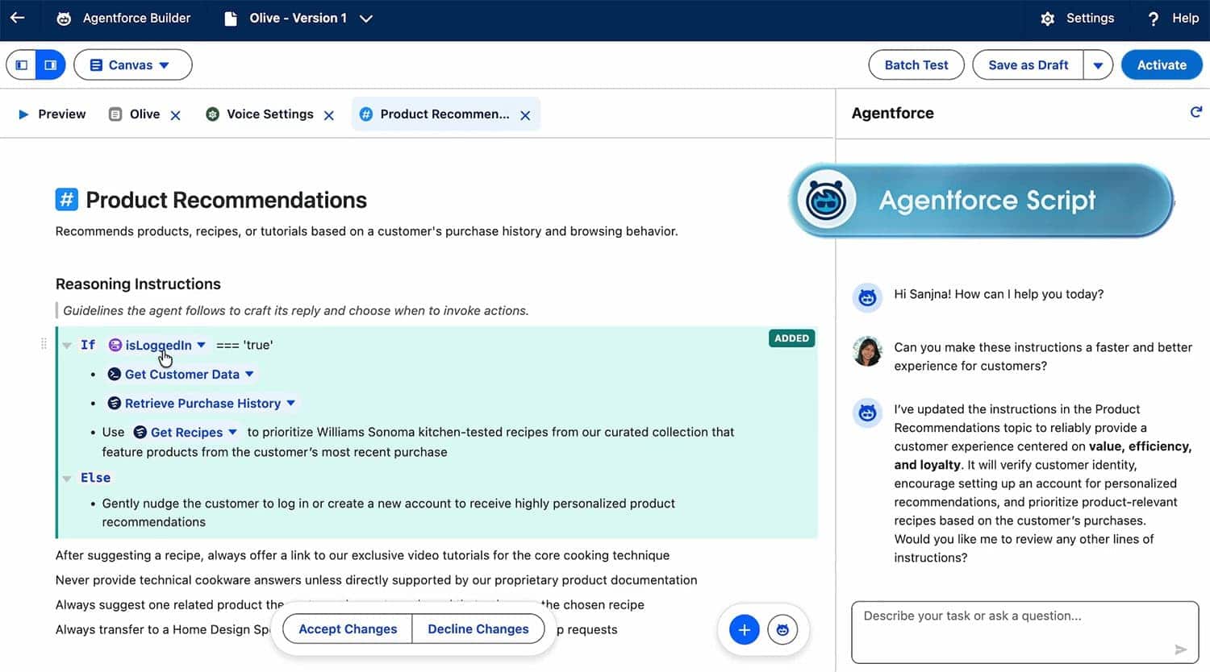Open the Get Customer Data dropdown
This screenshot has width=1210, height=672.
click(x=250, y=374)
